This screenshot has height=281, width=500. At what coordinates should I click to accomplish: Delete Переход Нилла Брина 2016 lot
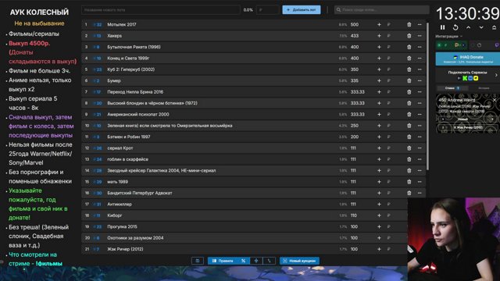(x=409, y=92)
